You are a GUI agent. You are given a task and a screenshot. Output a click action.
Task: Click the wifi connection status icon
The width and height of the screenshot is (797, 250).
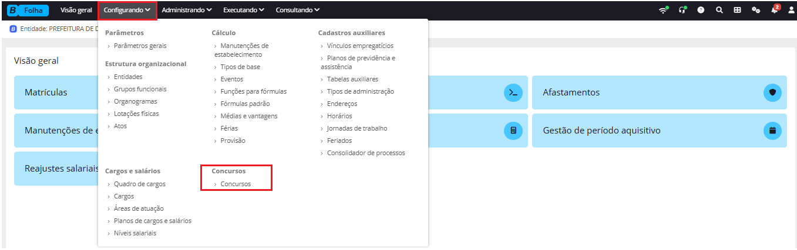[664, 10]
